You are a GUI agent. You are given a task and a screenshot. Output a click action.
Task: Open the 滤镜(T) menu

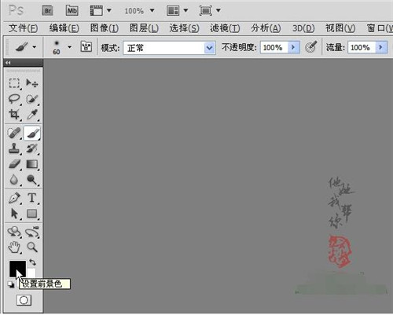pos(225,28)
